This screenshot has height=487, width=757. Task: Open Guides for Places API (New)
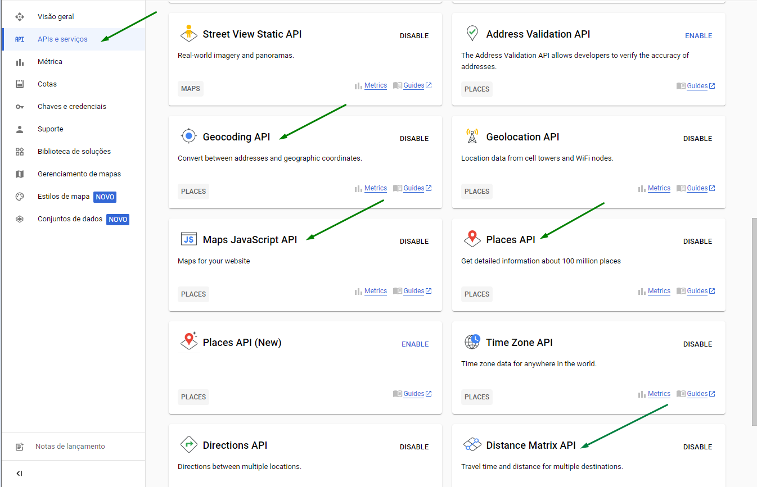(x=414, y=394)
